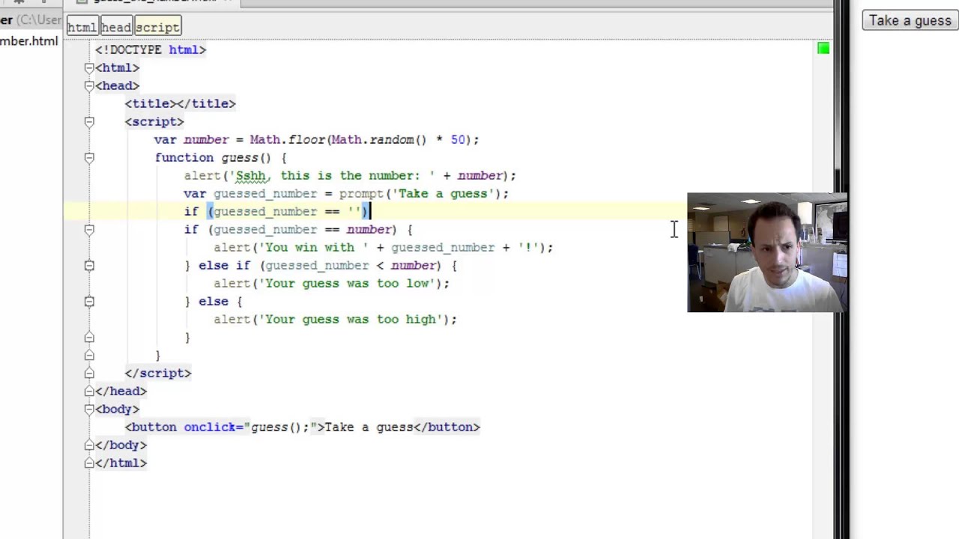Click the 'You win with ' string

[x=313, y=247]
